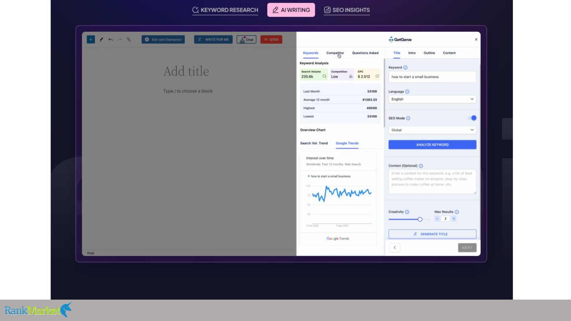Click the Creativity slider handle
571x321 pixels.
click(x=420, y=219)
